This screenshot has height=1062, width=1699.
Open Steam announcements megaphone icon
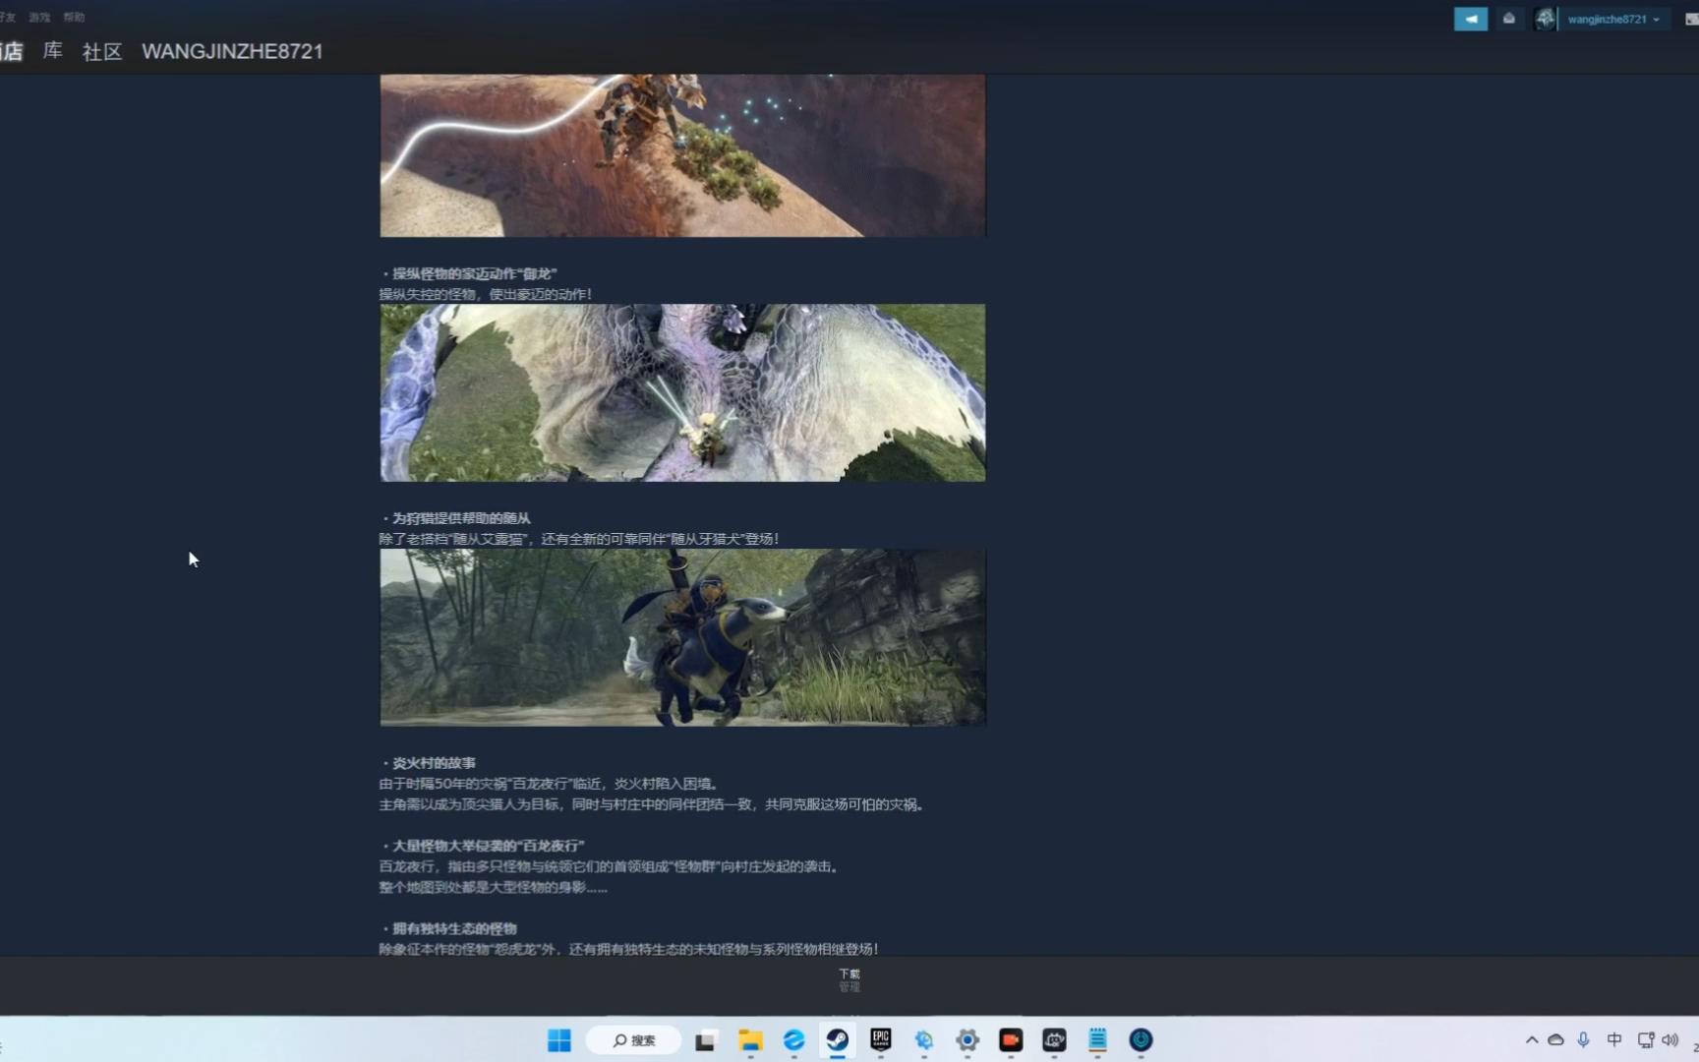pos(1470,19)
